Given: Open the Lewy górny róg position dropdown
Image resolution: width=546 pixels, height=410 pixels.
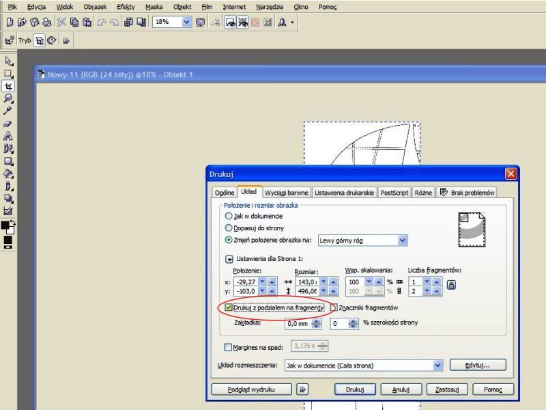Looking at the screenshot, I should tap(402, 240).
